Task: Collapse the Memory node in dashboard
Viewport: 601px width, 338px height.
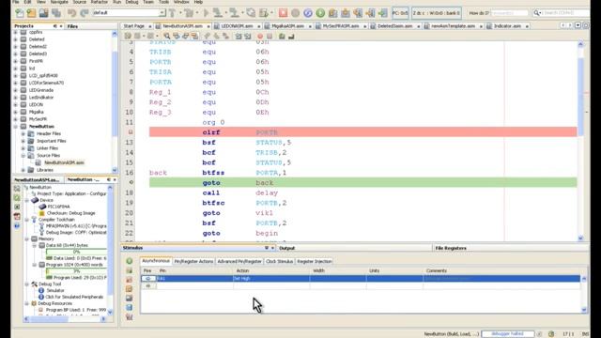Action: coord(27,238)
